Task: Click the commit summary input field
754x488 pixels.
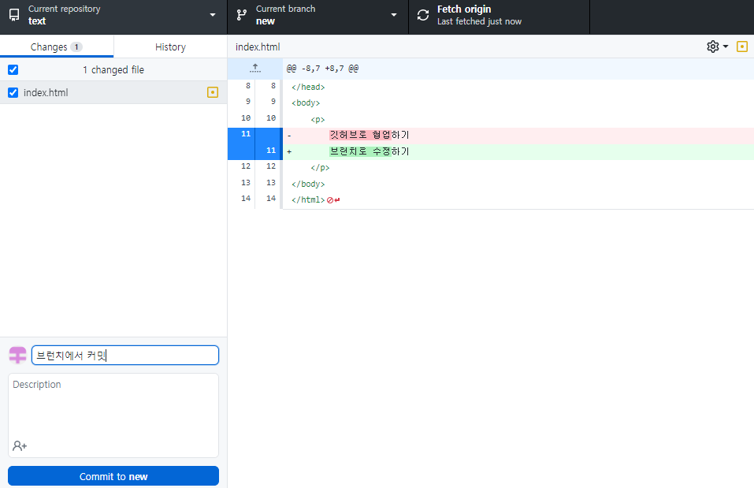Action: click(125, 356)
